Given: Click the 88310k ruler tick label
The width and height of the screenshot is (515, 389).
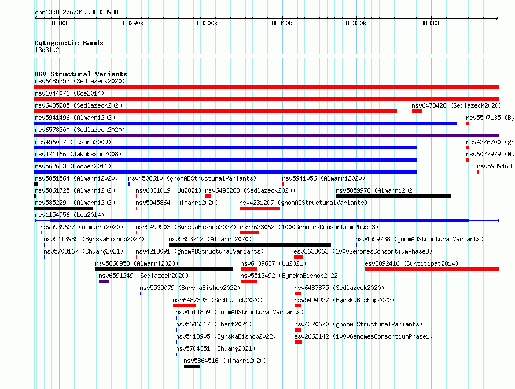Looking at the screenshot, I should click(x=282, y=23).
